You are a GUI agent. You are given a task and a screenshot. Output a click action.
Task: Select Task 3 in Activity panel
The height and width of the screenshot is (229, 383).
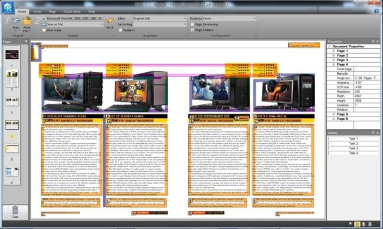[353, 148]
